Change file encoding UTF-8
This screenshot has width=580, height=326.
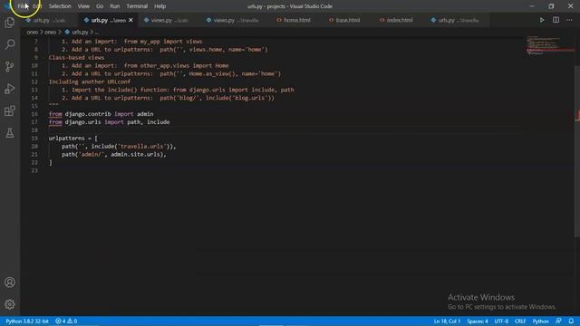coord(501,321)
